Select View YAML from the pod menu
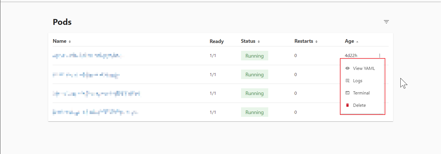The width and height of the screenshot is (441, 154). [x=364, y=68]
